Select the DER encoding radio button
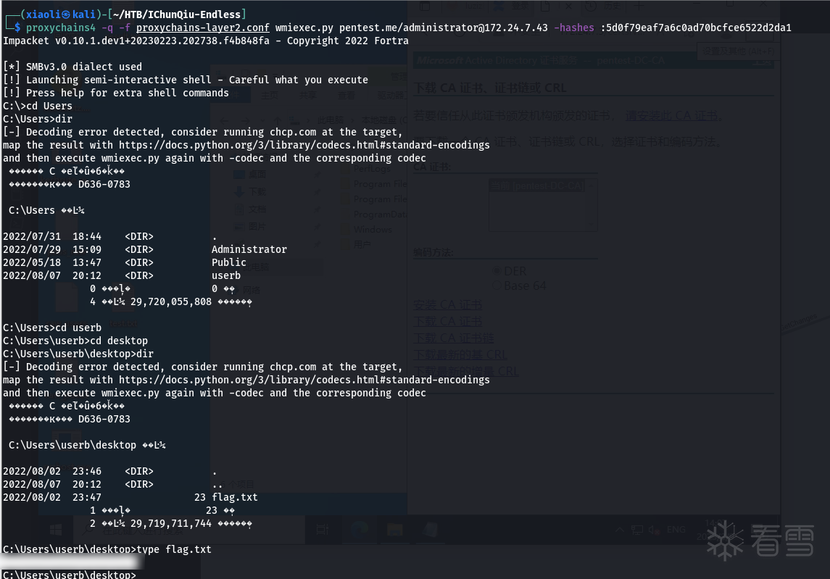 (497, 271)
